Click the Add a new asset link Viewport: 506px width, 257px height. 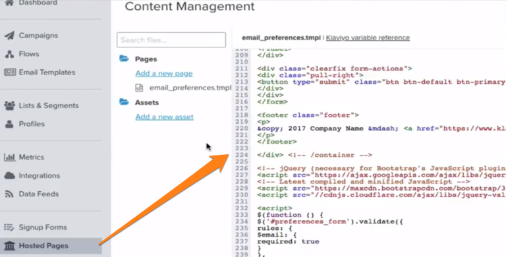[x=164, y=117]
